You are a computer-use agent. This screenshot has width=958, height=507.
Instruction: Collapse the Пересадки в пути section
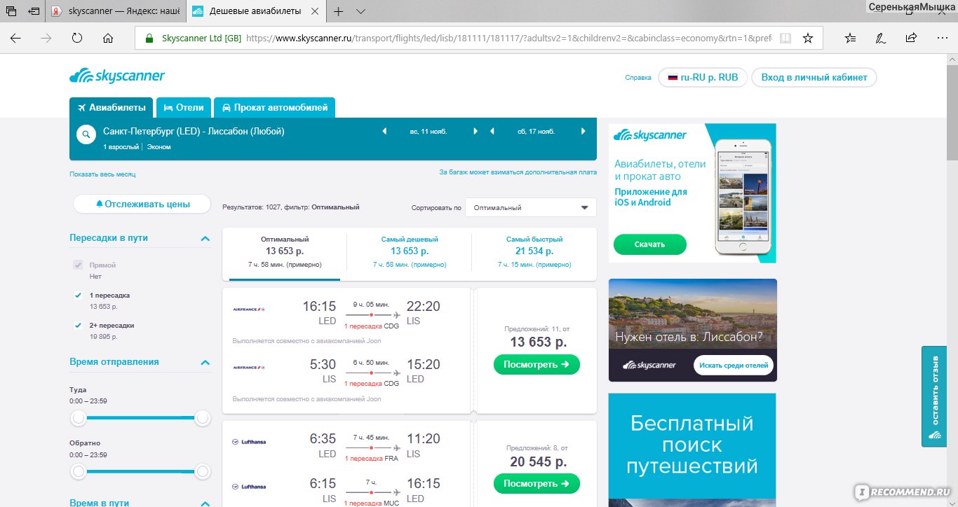click(x=205, y=239)
